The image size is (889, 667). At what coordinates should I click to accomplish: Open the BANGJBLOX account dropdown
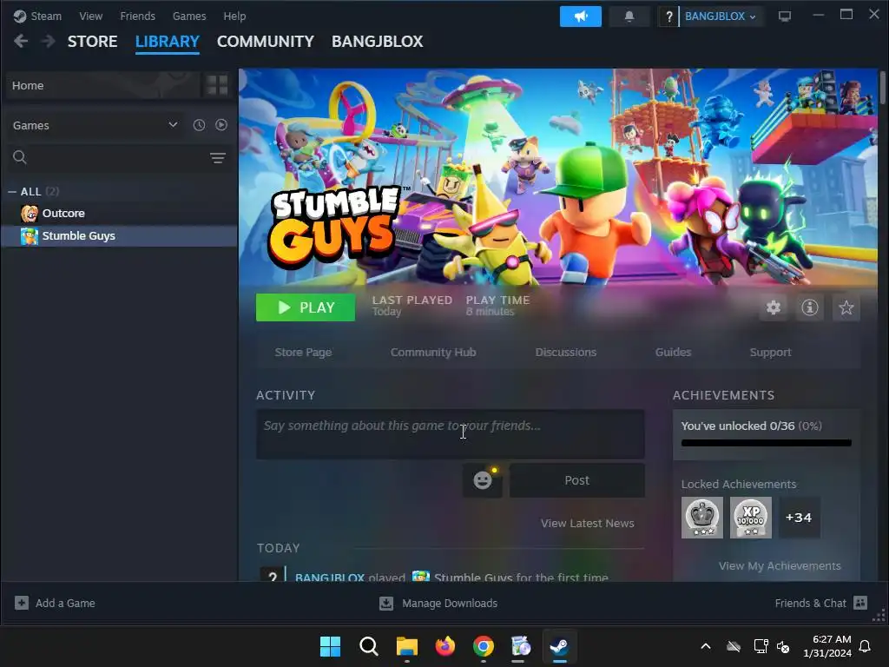tap(720, 17)
